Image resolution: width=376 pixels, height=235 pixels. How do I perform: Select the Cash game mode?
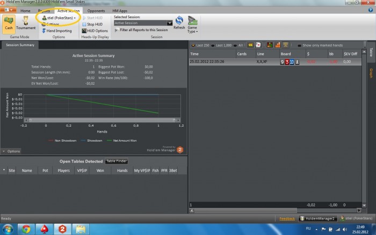pyautogui.click(x=9, y=23)
